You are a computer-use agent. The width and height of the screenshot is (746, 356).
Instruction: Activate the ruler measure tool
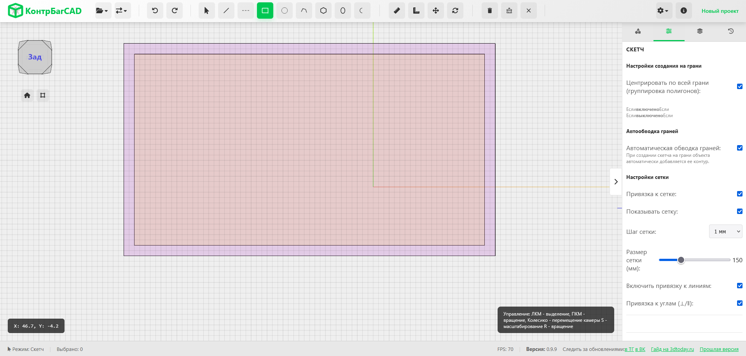coord(397,11)
